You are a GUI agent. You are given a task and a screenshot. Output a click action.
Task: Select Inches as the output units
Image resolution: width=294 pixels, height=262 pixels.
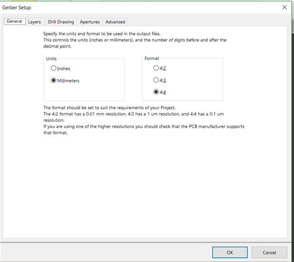click(x=54, y=68)
